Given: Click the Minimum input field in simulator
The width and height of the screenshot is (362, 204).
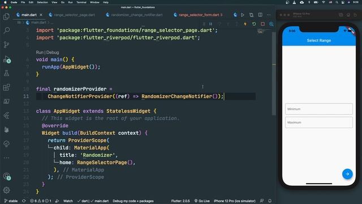Looking at the screenshot, I should click(319, 109).
